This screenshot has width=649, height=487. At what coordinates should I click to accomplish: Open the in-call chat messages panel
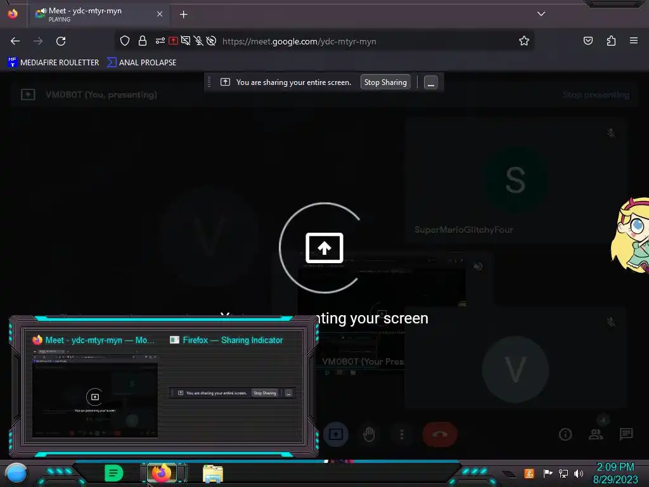tap(626, 434)
